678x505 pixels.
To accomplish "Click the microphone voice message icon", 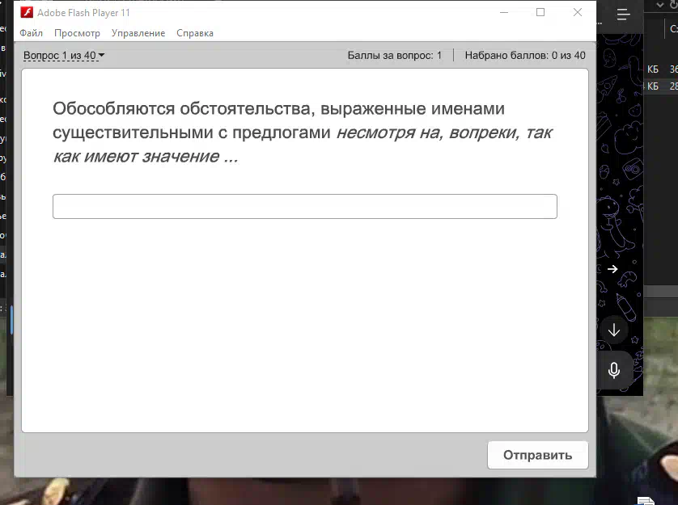I will pos(614,370).
